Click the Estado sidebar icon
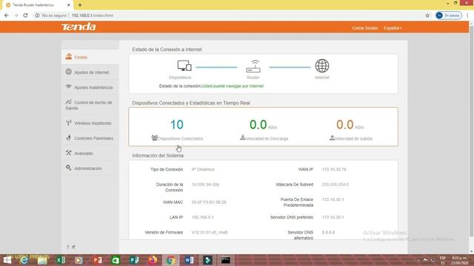Screen dimensions: 474x266 (69, 56)
